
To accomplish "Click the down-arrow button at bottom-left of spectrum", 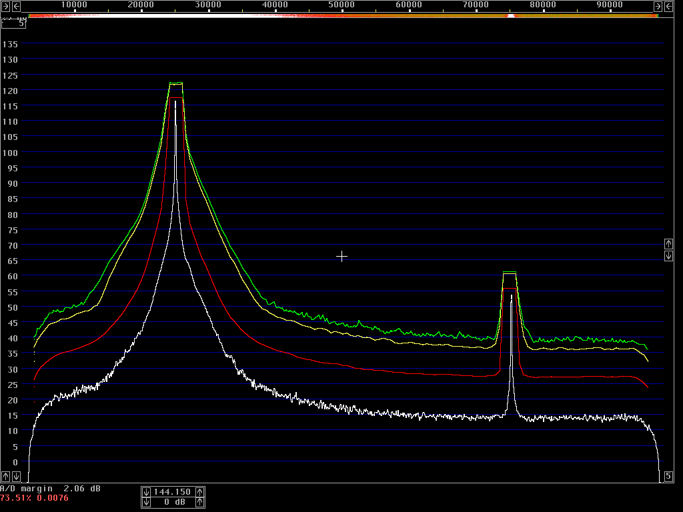I will pyautogui.click(x=16, y=476).
